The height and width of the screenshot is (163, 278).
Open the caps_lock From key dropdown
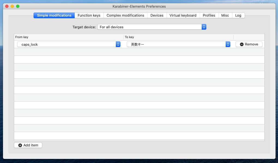click(x=69, y=44)
